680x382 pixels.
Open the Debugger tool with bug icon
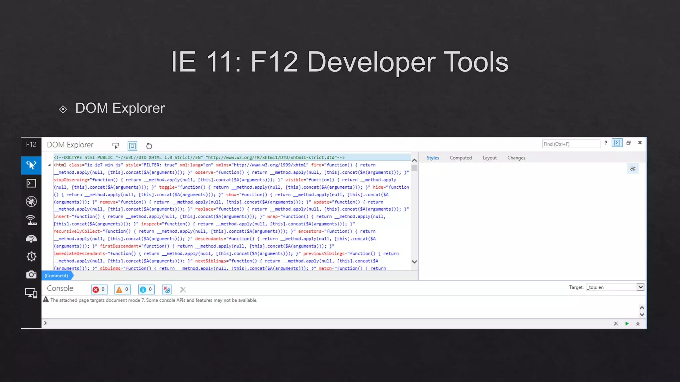click(x=31, y=201)
